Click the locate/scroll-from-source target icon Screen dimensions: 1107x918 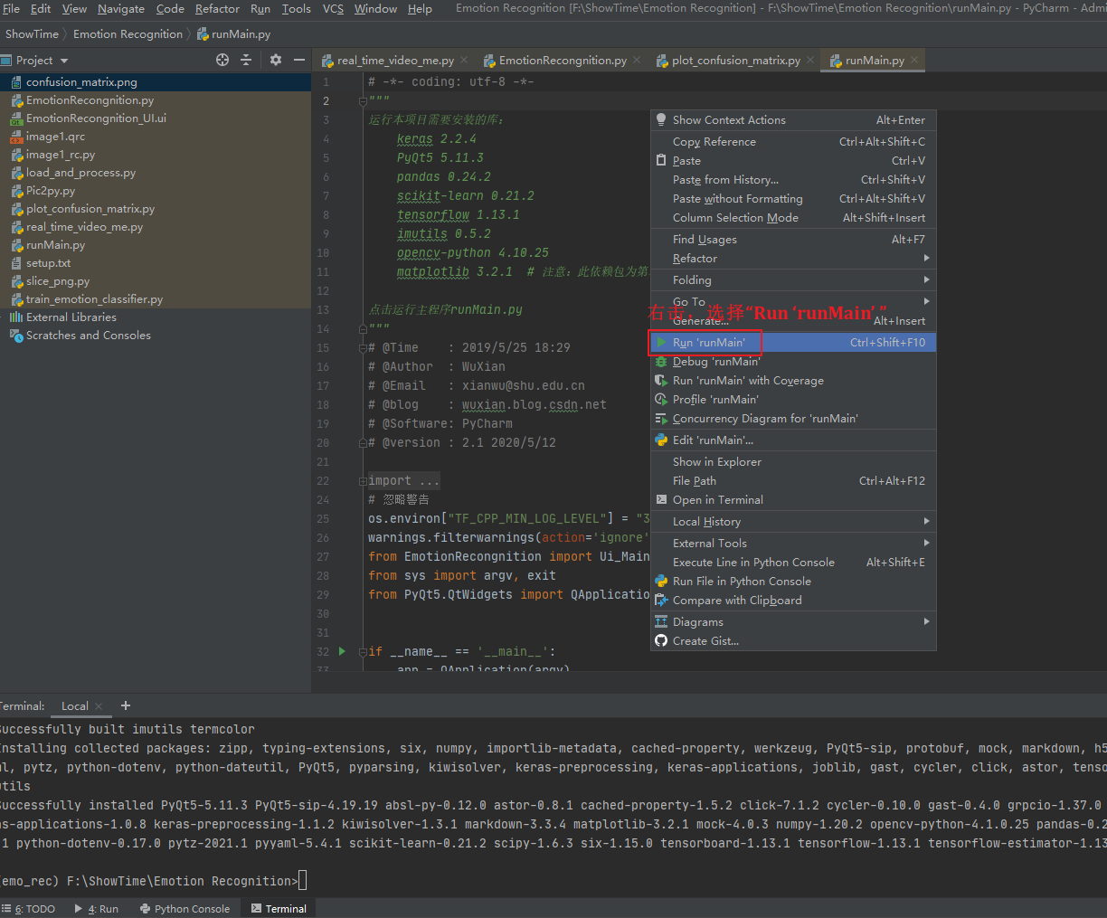point(222,60)
